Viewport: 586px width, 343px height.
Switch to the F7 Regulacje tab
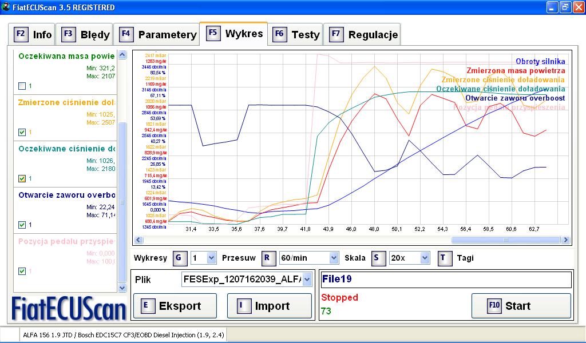click(362, 34)
